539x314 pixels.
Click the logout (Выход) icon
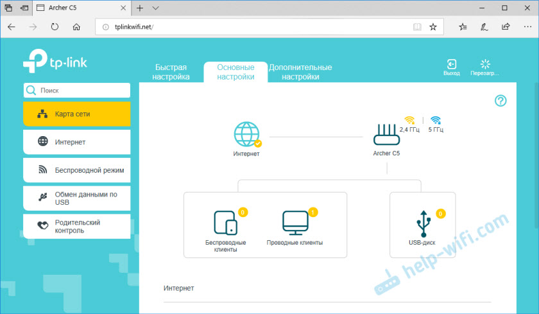click(x=452, y=64)
